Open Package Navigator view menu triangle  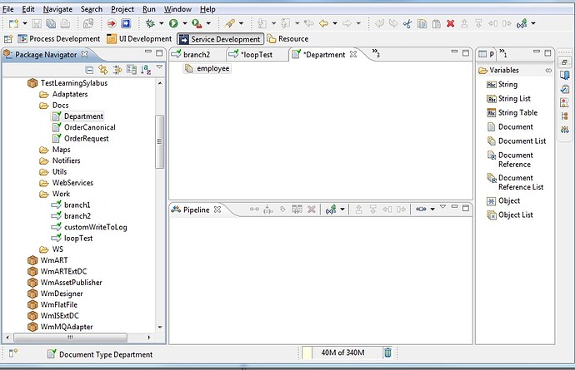coord(159,67)
